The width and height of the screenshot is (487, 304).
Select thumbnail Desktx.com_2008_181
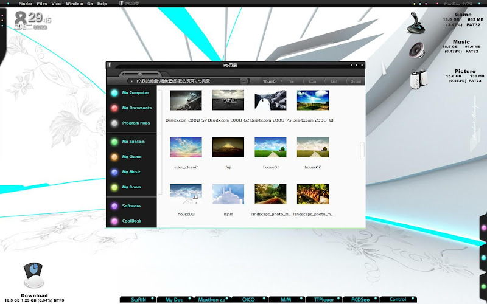[312, 100]
